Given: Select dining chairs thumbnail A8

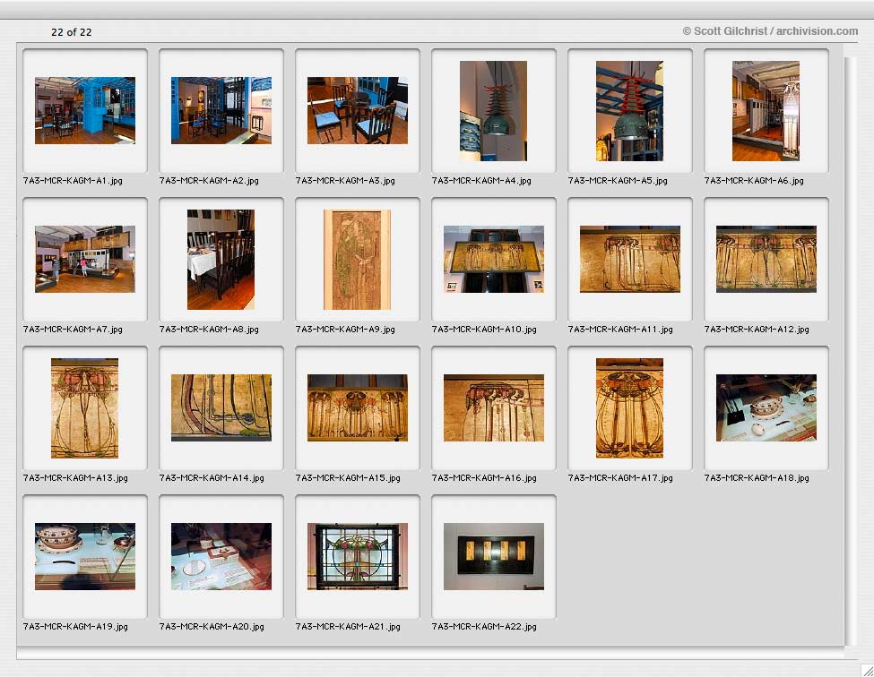Looking at the screenshot, I should click(x=221, y=260).
